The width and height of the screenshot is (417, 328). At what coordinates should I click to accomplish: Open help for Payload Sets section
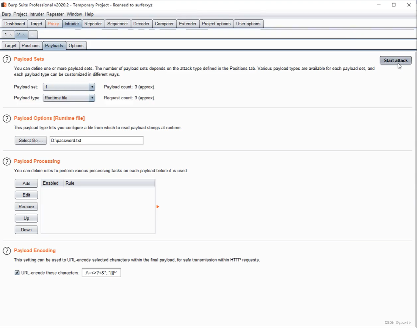pos(7,59)
